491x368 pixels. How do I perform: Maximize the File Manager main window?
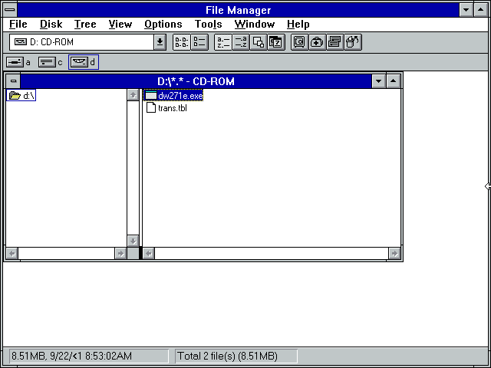[481, 10]
